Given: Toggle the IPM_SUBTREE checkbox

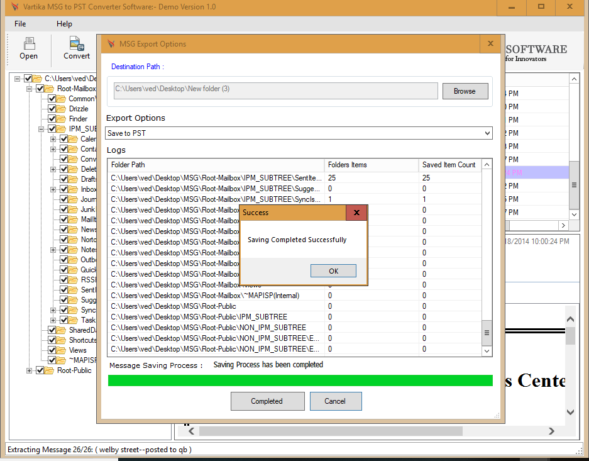Looking at the screenshot, I should point(52,129).
